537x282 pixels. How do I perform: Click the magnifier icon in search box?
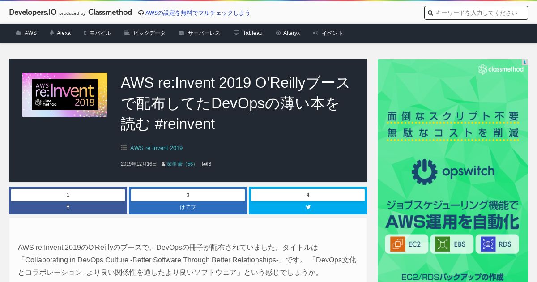click(430, 13)
